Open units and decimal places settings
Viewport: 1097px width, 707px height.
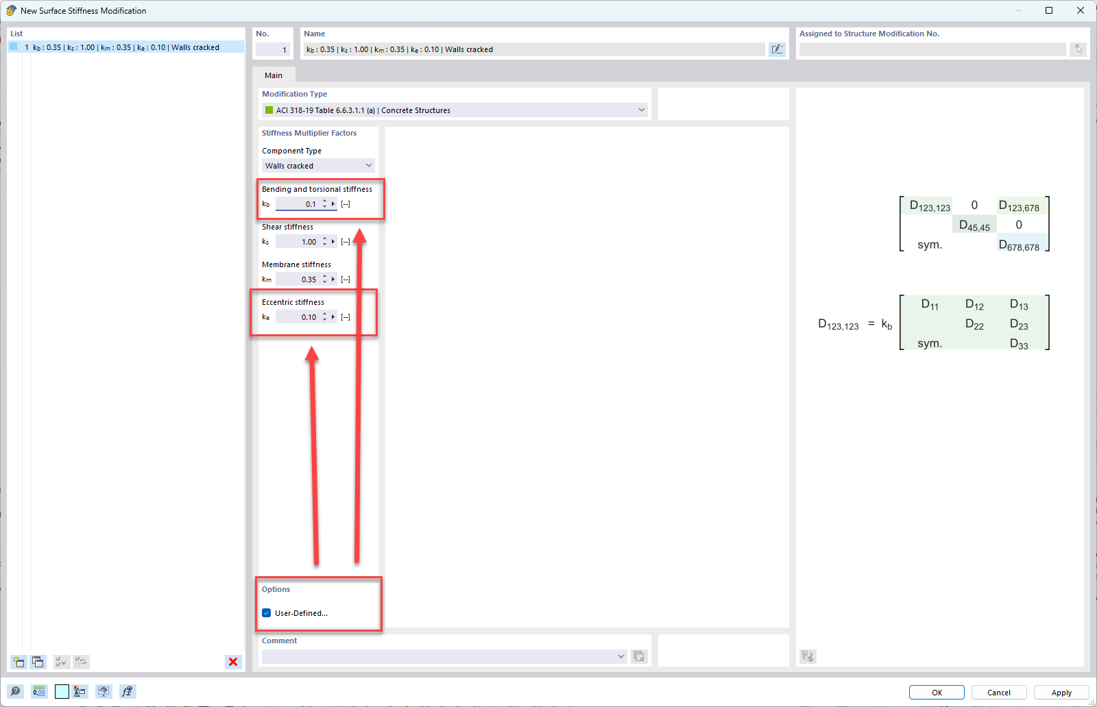point(39,691)
